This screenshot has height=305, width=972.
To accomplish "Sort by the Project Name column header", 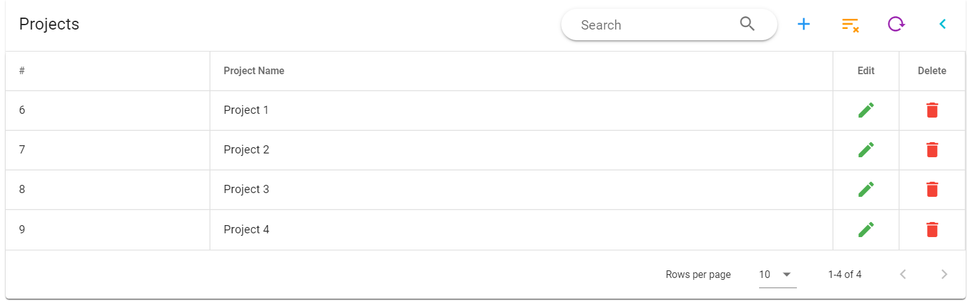I will [254, 71].
